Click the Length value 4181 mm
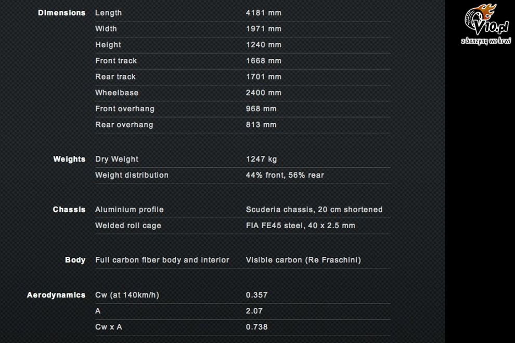 [x=264, y=13]
